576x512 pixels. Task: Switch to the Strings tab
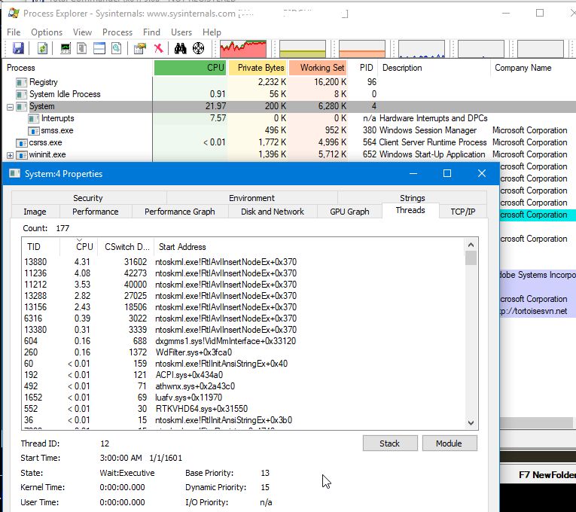pyautogui.click(x=412, y=197)
